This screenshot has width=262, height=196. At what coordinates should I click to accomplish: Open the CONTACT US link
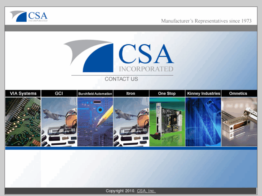(121, 79)
